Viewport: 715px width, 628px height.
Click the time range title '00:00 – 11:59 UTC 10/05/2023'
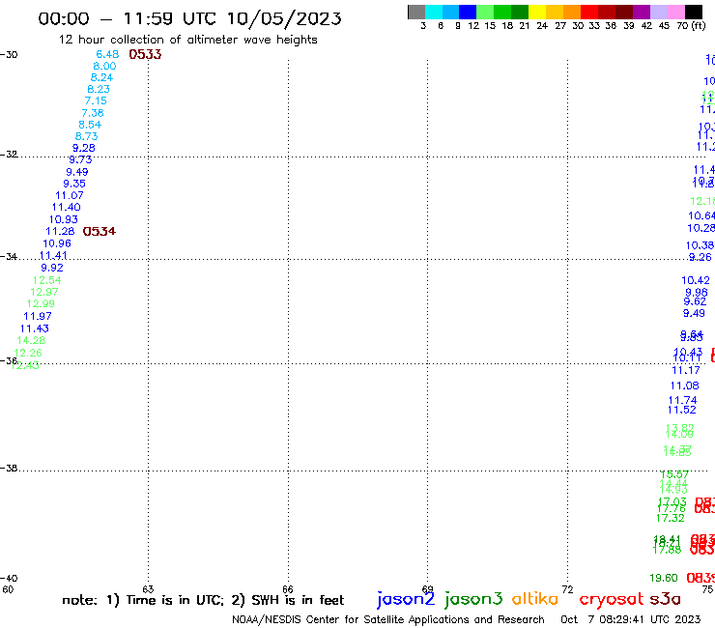click(189, 18)
